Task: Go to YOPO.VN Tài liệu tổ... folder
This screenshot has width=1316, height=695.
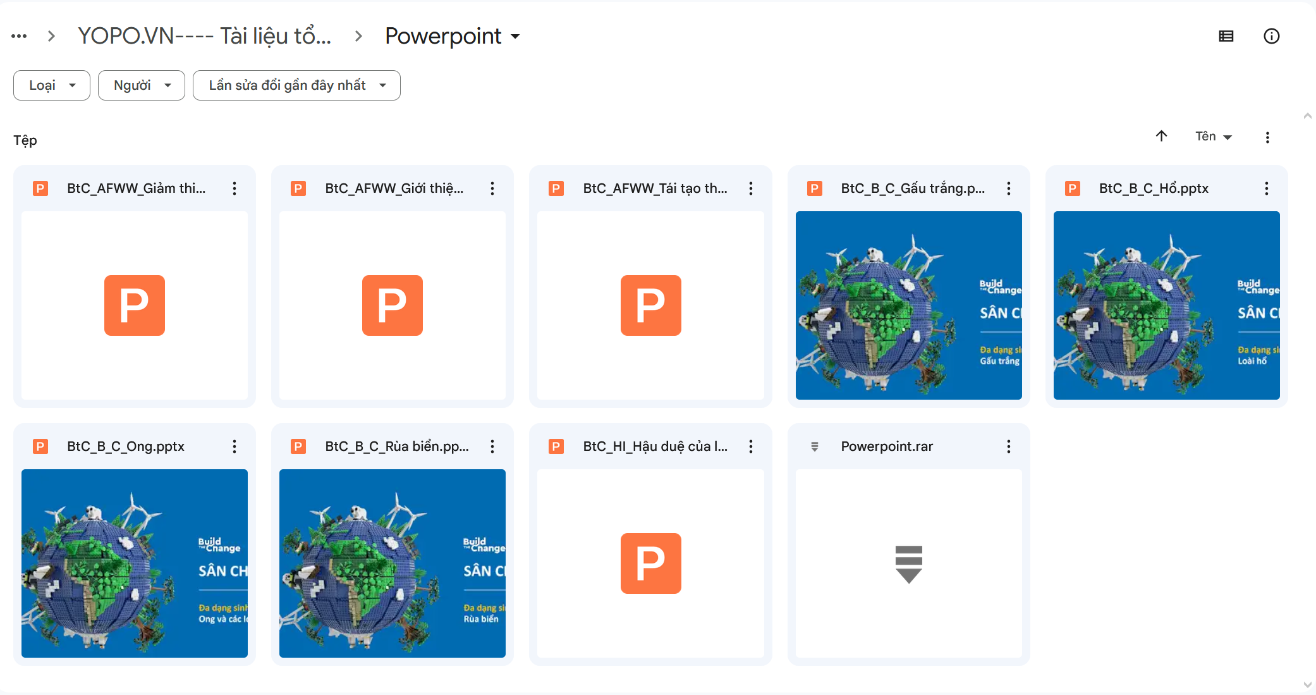Action: coord(204,37)
